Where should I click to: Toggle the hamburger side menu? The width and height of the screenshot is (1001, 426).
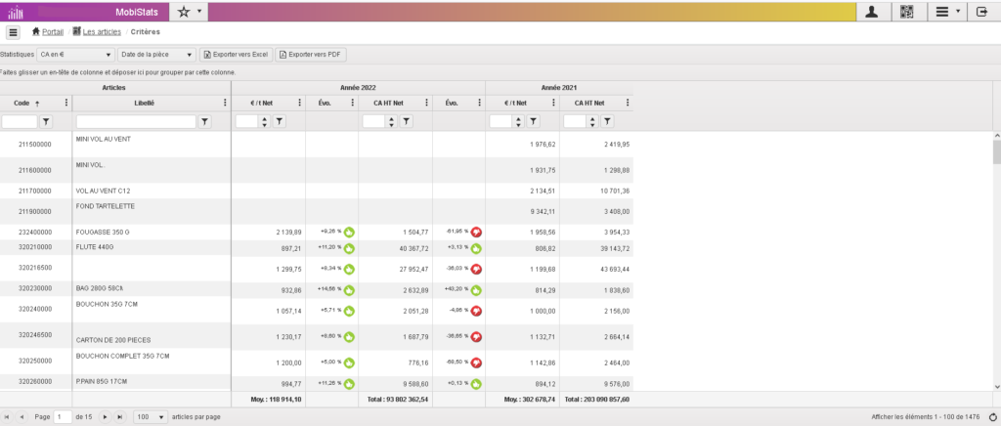point(13,32)
